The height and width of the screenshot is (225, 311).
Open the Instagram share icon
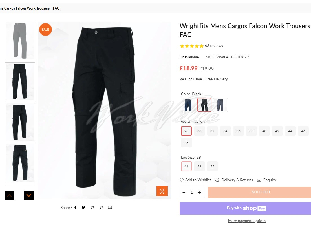click(93, 207)
